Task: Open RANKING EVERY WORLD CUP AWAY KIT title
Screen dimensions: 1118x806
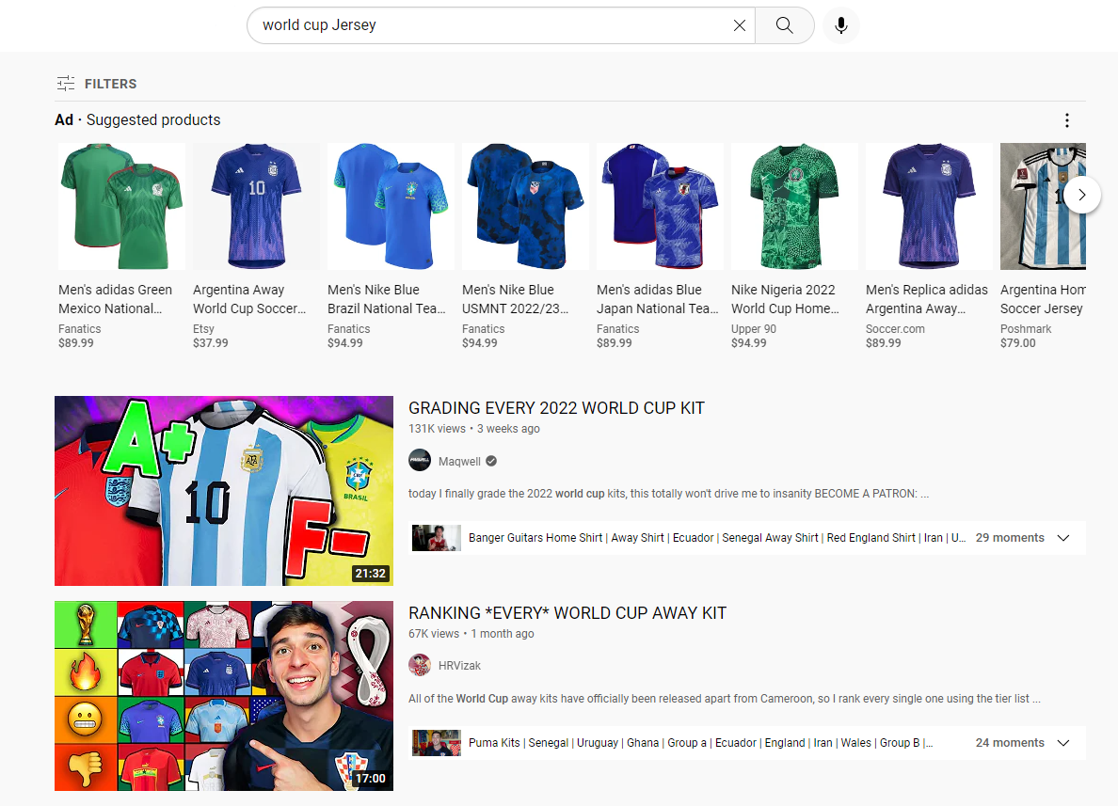Action: coord(567,613)
